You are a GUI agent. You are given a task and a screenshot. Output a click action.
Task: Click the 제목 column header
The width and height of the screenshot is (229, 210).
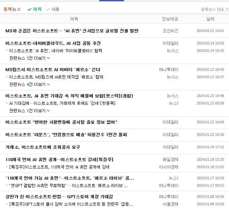74,19
